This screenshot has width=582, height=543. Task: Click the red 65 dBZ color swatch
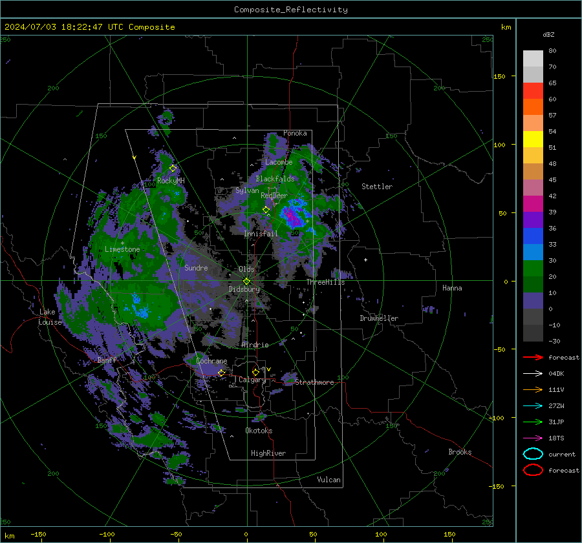point(533,91)
